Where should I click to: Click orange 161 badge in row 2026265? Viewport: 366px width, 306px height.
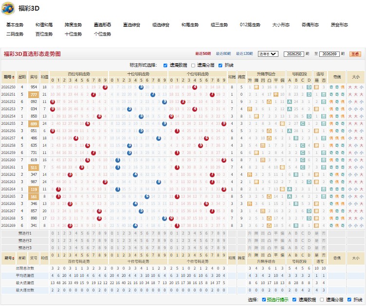tap(34, 197)
